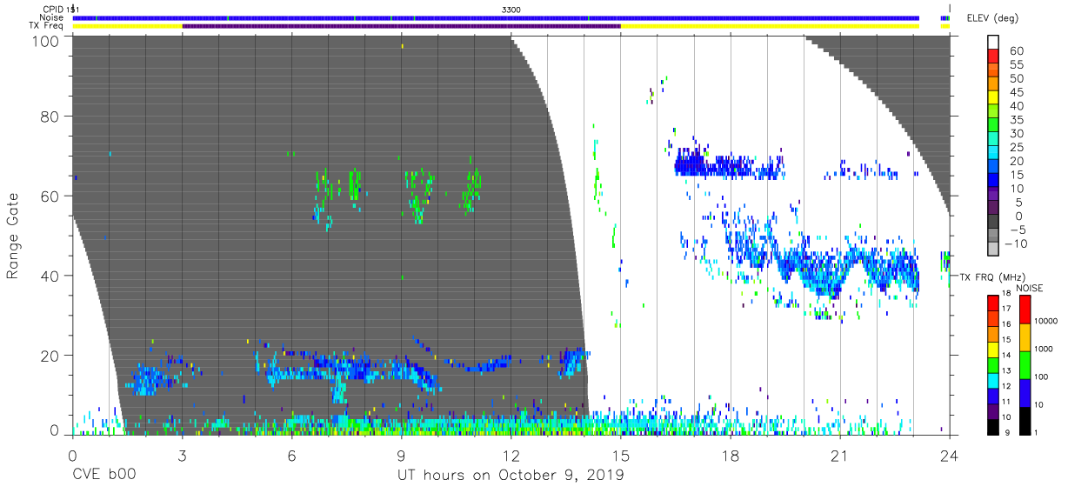Click the 'CVE b00' radar label
The height and width of the screenshot is (493, 1068).
point(103,476)
